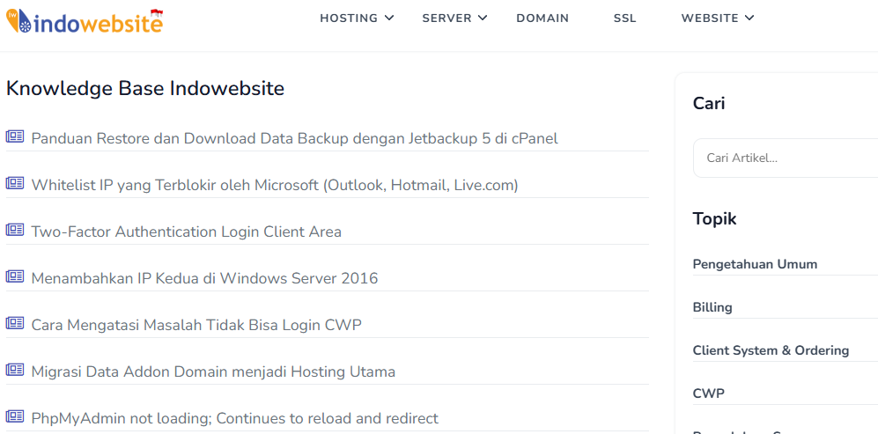
Task: Select Client System & Ordering topic
Action: point(771,350)
